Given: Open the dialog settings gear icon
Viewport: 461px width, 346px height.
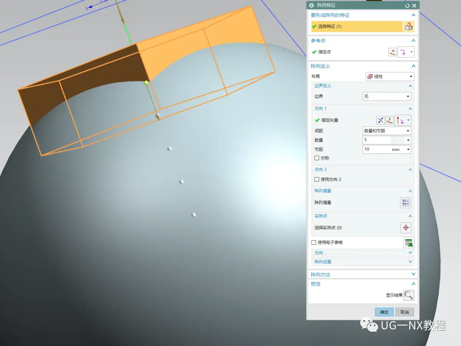Looking at the screenshot, I should tap(312, 5).
